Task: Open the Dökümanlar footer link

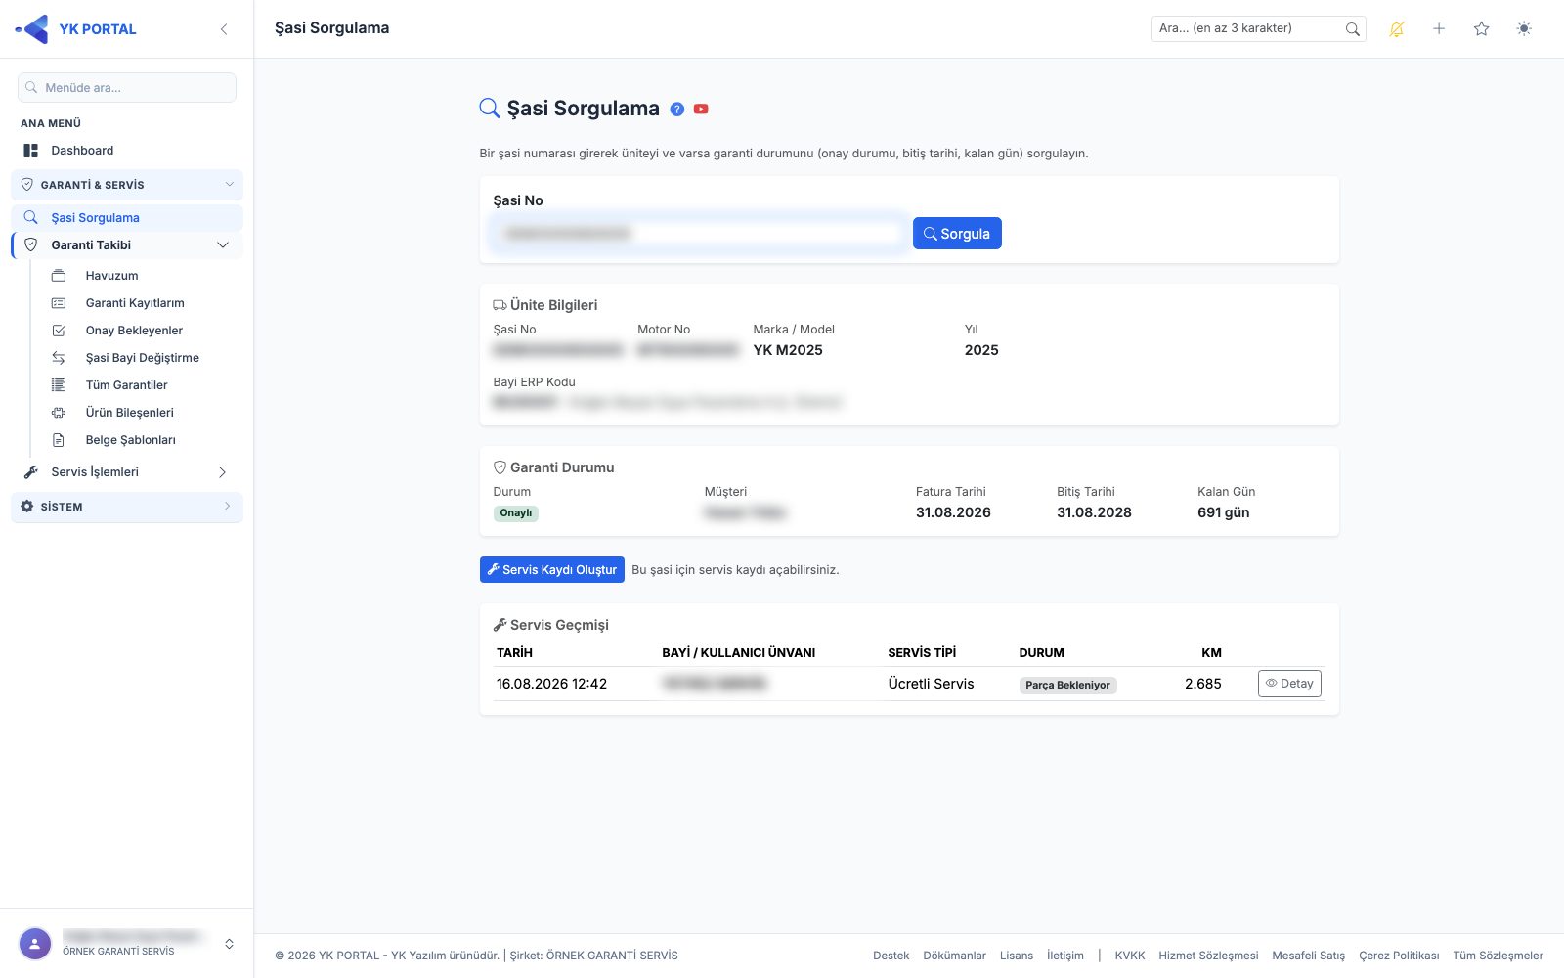Action: (x=954, y=956)
